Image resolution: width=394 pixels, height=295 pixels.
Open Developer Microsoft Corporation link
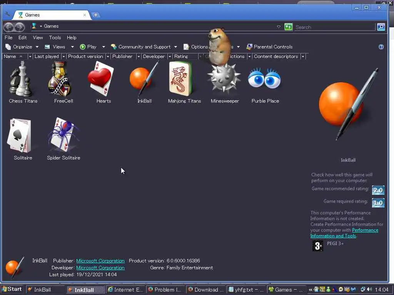pos(100,268)
